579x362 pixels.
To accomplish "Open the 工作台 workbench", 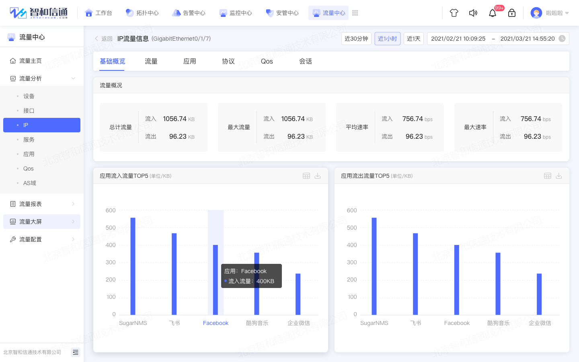I will pos(99,13).
